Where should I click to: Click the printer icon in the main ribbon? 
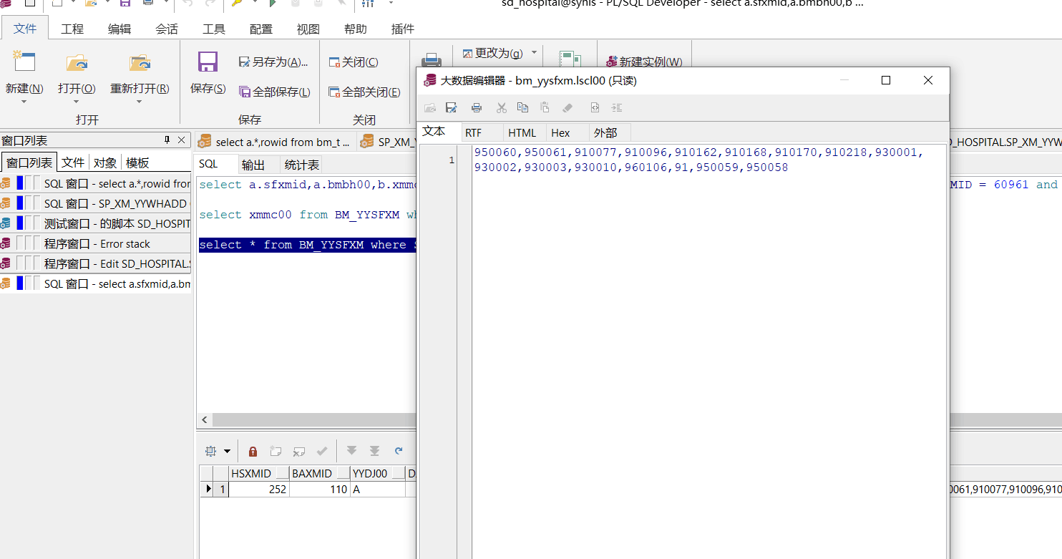tap(432, 60)
